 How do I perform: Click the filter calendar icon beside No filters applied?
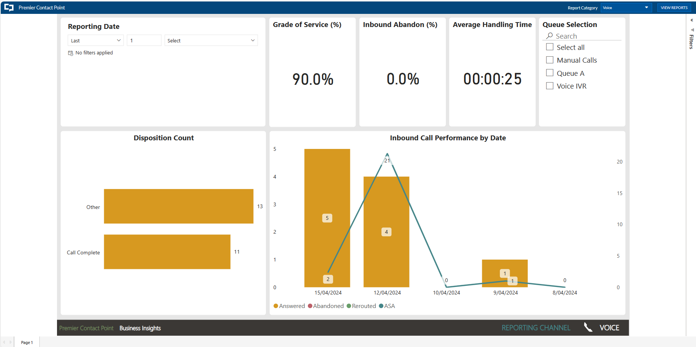[x=70, y=53]
